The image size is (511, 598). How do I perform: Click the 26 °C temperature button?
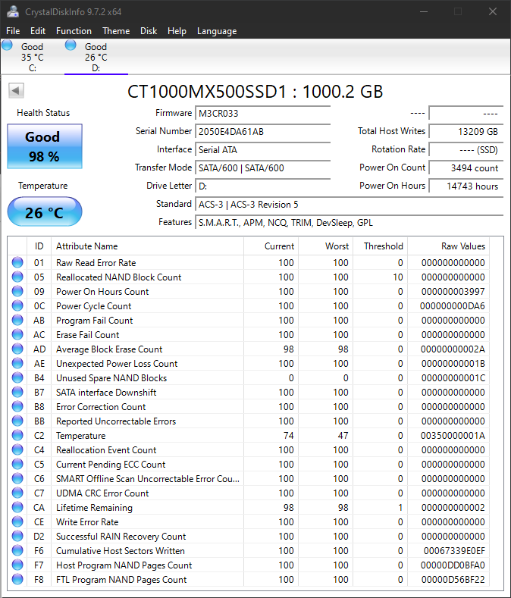pos(44,212)
